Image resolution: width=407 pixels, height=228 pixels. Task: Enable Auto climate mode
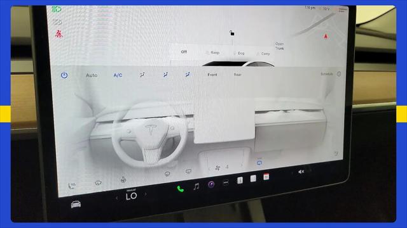click(x=92, y=75)
